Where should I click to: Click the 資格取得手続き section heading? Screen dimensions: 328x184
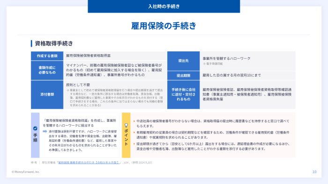coord(54,43)
